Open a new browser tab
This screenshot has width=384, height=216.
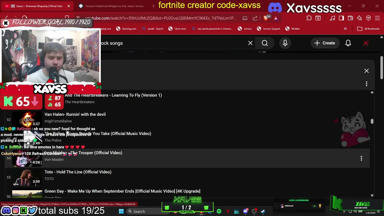[x=153, y=6]
